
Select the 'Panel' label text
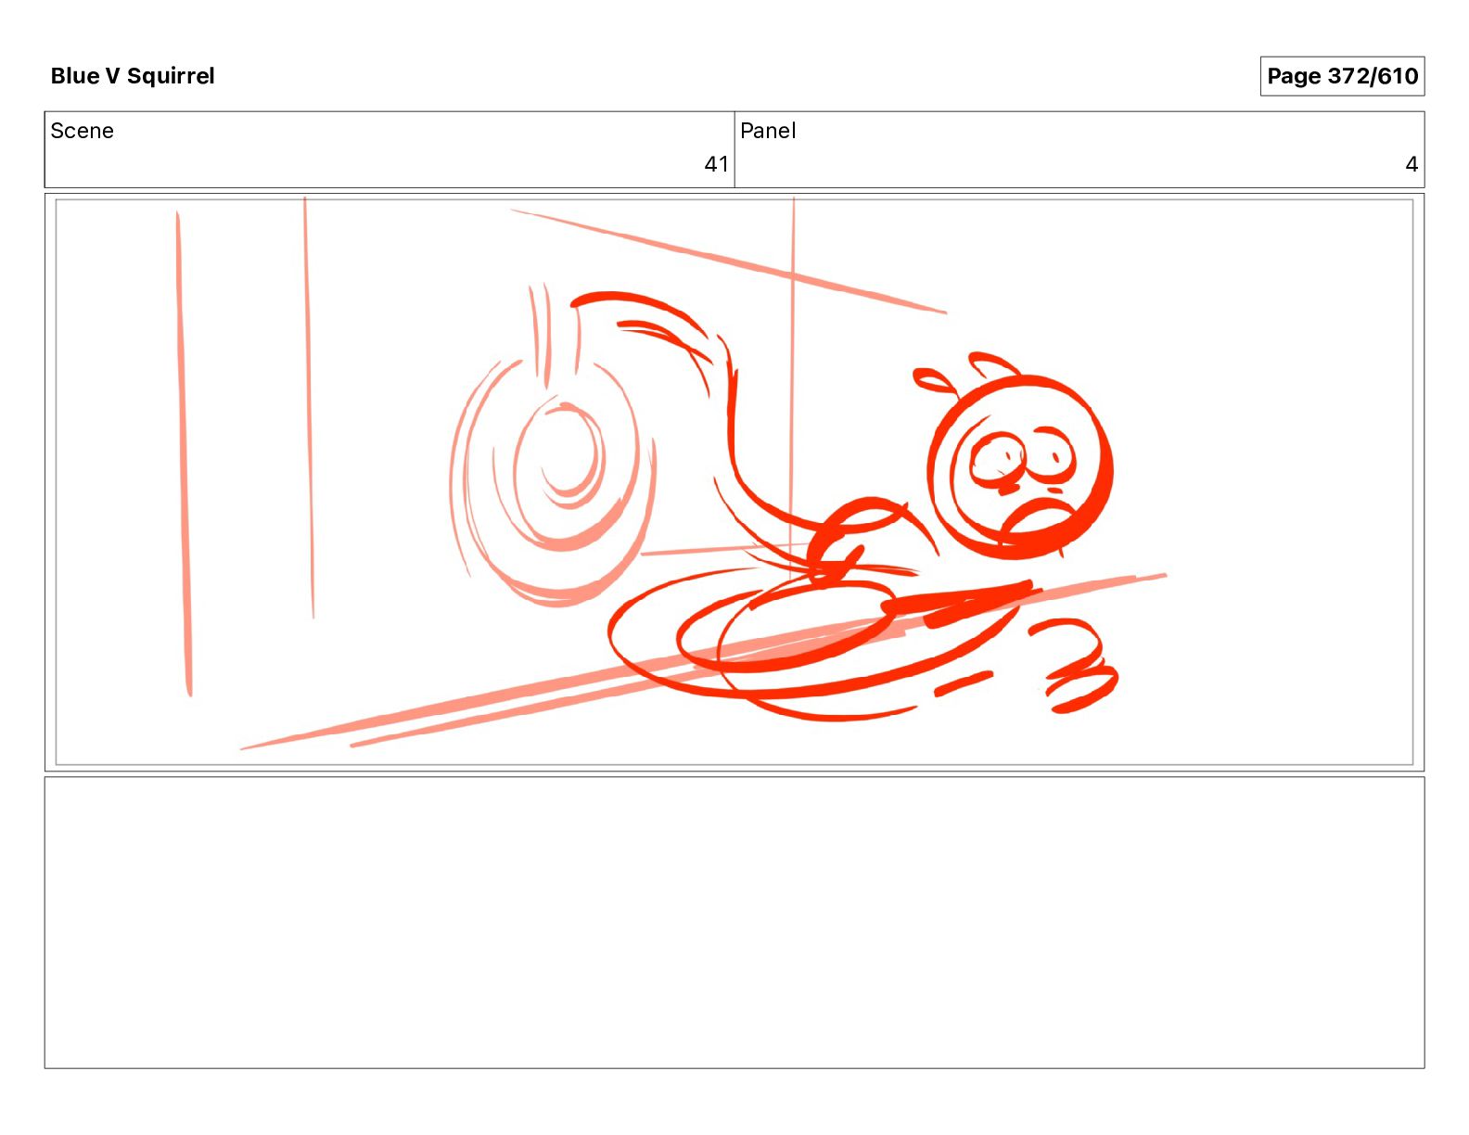click(768, 131)
